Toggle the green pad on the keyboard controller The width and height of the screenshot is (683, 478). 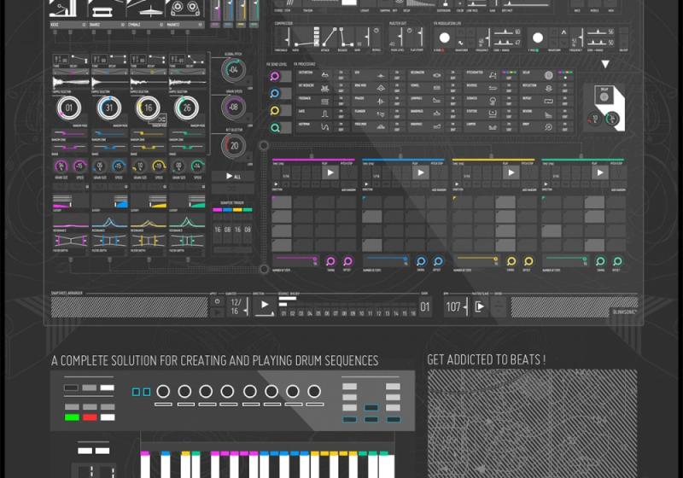72,417
